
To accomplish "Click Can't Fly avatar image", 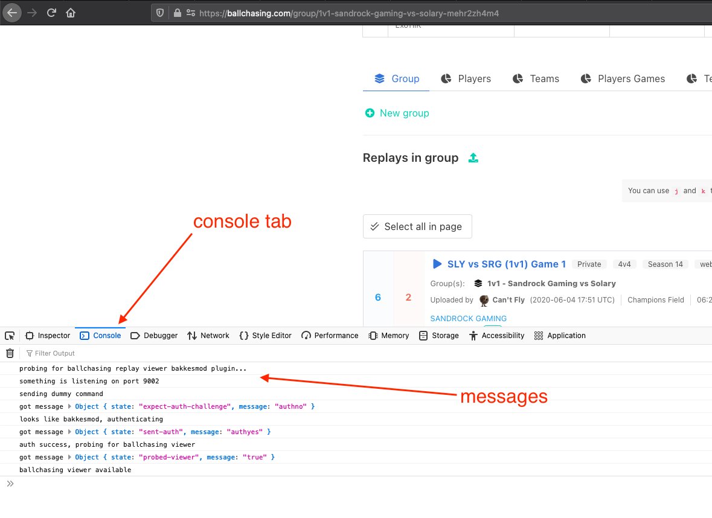I will pyautogui.click(x=484, y=300).
